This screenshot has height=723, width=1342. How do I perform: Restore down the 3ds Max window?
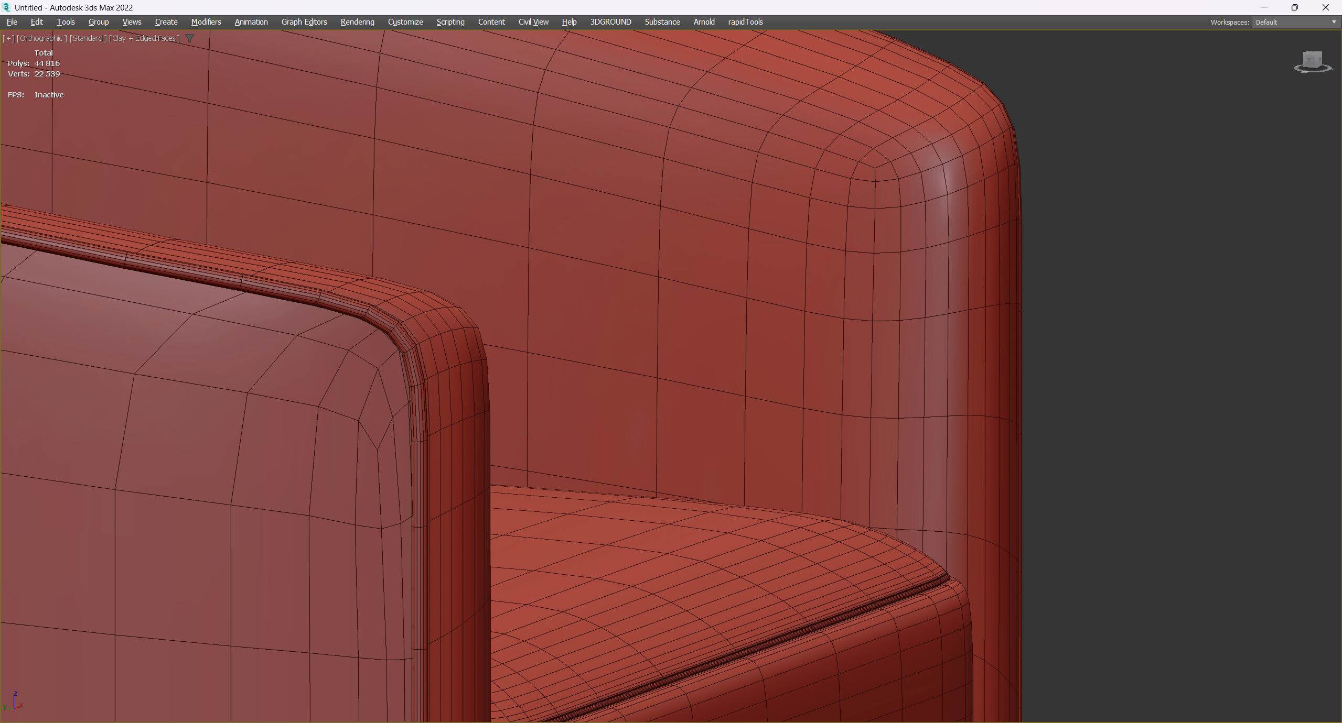1294,7
